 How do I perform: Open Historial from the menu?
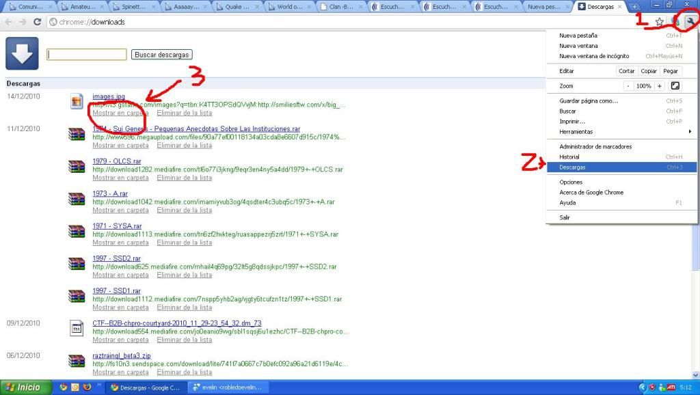pos(621,156)
